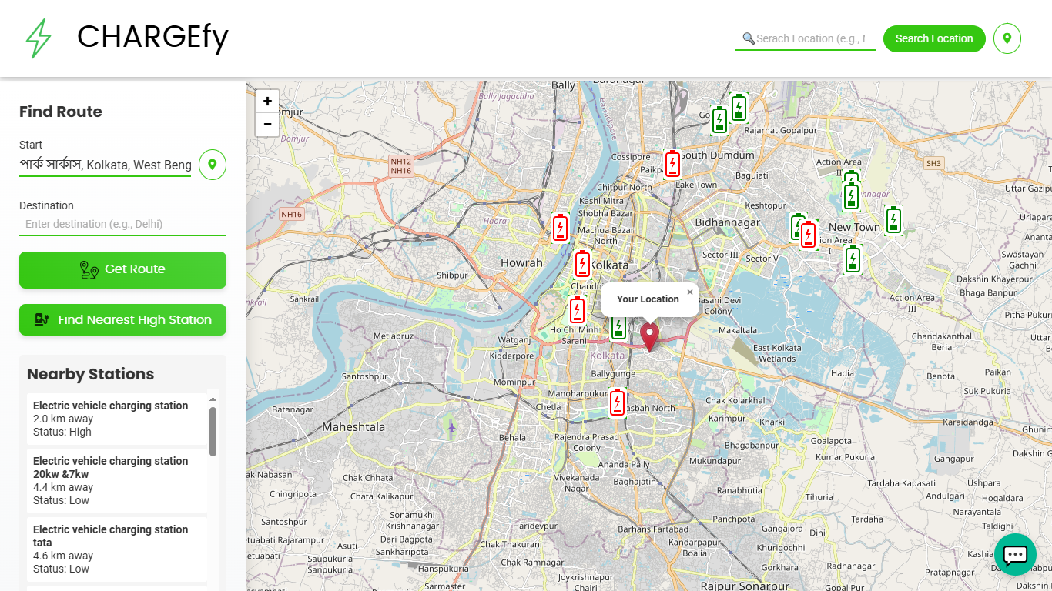This screenshot has width=1052, height=591.
Task: Select green station marker near Rajarhat Gopalpur
Action: click(x=739, y=108)
